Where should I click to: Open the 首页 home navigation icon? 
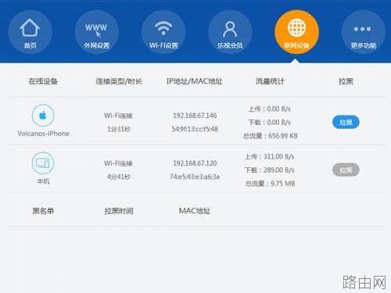pyautogui.click(x=30, y=32)
